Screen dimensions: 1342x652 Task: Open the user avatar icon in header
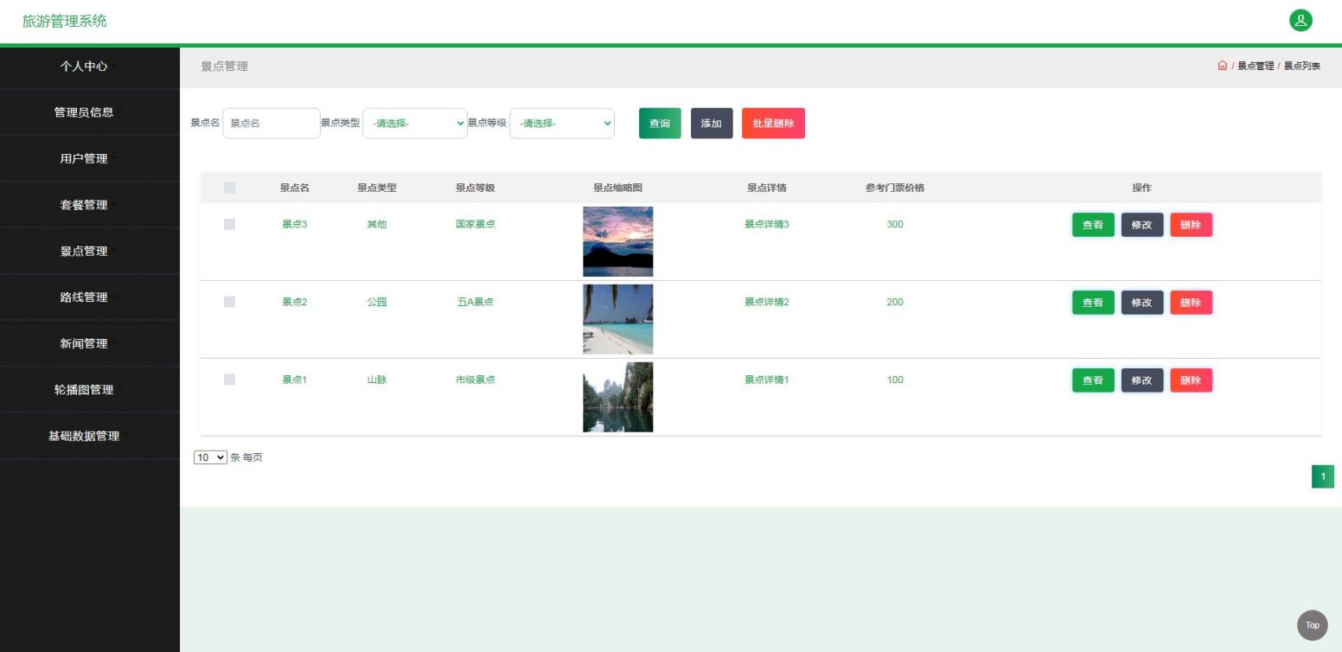[x=1300, y=21]
